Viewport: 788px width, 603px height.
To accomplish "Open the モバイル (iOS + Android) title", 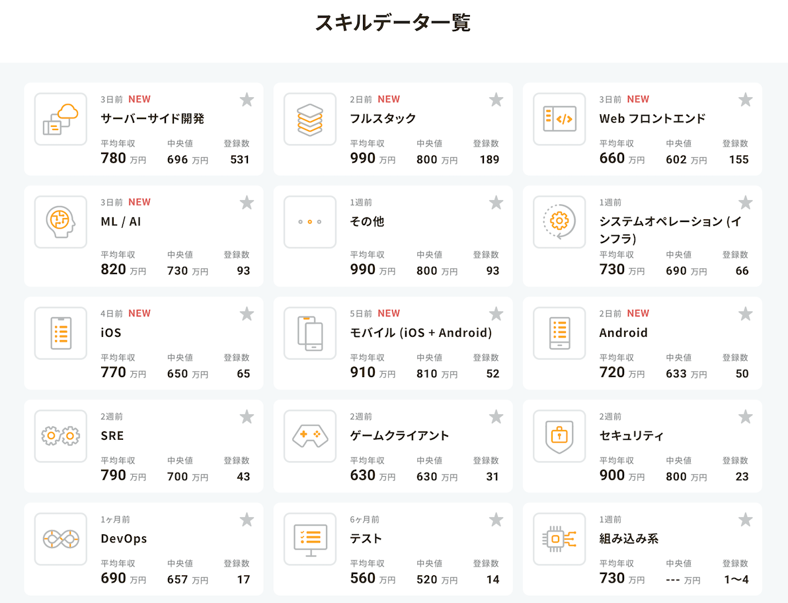I will pos(420,333).
